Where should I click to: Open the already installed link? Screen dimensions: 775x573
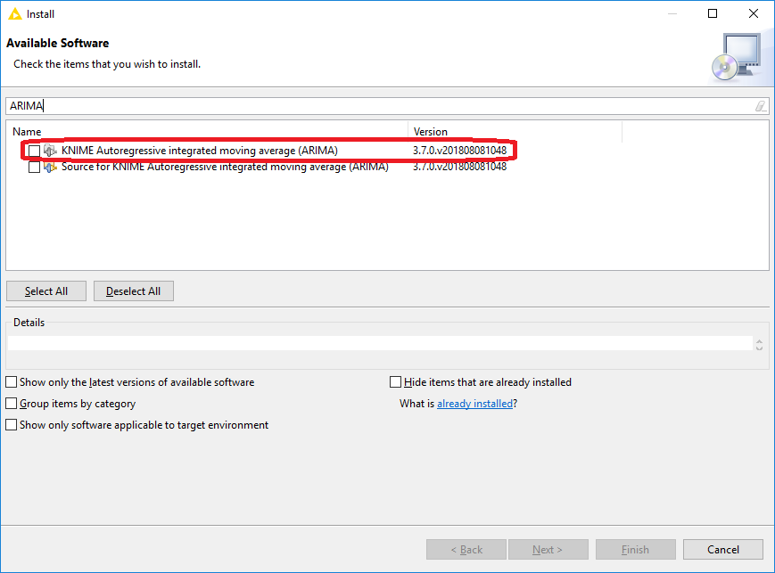474,404
